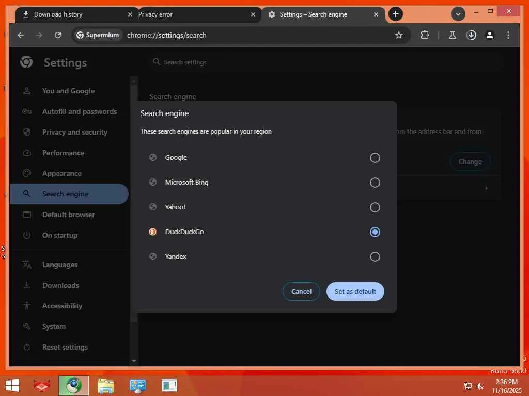Open the Downloads toolbar icon

click(x=471, y=35)
